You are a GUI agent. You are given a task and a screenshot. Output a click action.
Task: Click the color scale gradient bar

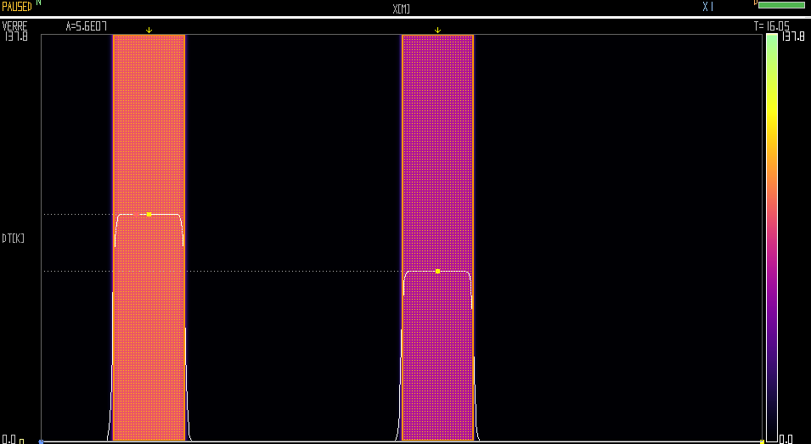771,238
